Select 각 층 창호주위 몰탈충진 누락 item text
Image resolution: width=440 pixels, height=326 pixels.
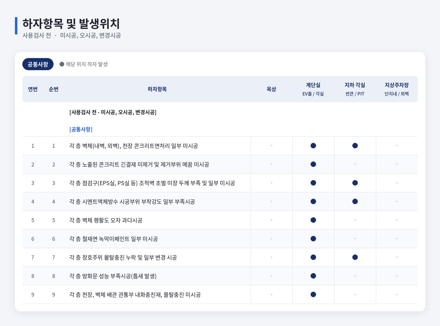pos(123,257)
